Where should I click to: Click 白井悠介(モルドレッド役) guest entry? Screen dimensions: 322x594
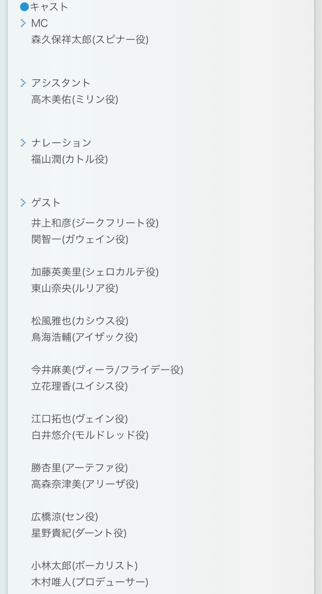pos(90,435)
